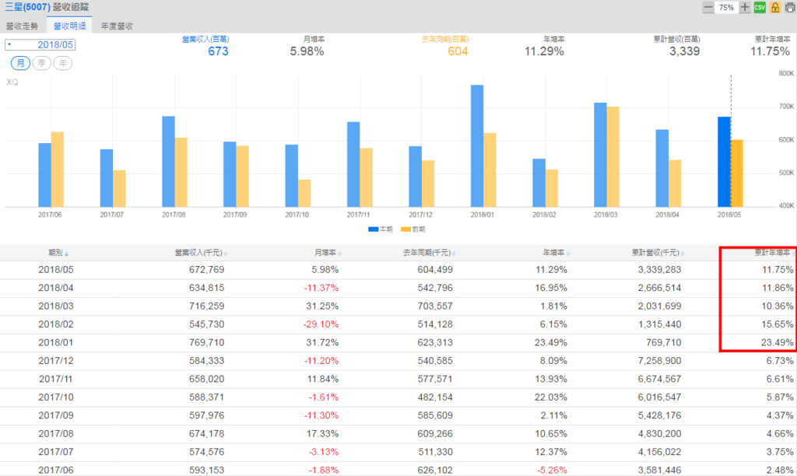Select the 營收明細 tab
Image resolution: width=797 pixels, height=476 pixels.
click(69, 26)
